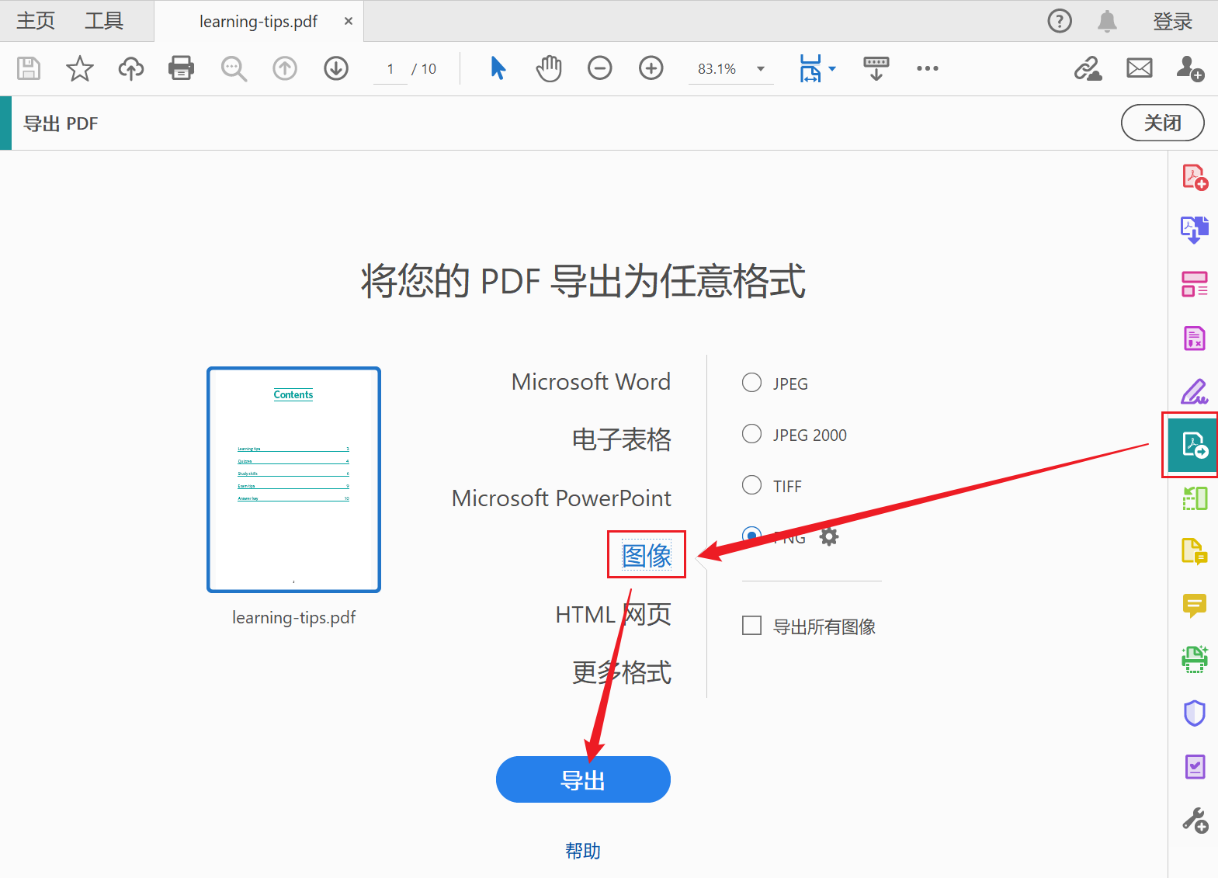Select the Selection arrow tool
This screenshot has width=1218, height=878.
[x=498, y=68]
